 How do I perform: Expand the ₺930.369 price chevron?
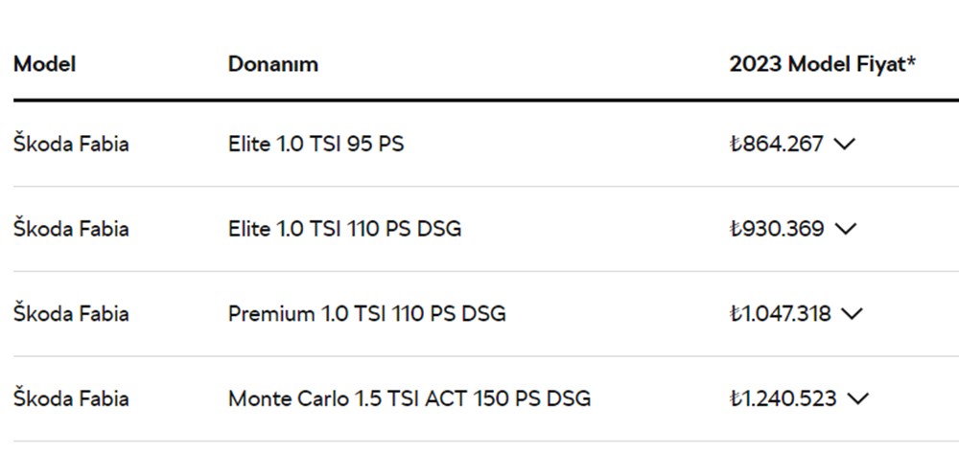[x=846, y=229]
